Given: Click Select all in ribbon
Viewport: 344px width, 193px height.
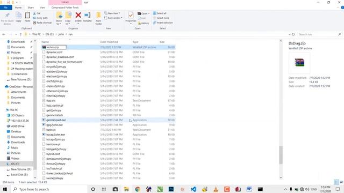Looking at the screenshot, I should [160, 13].
